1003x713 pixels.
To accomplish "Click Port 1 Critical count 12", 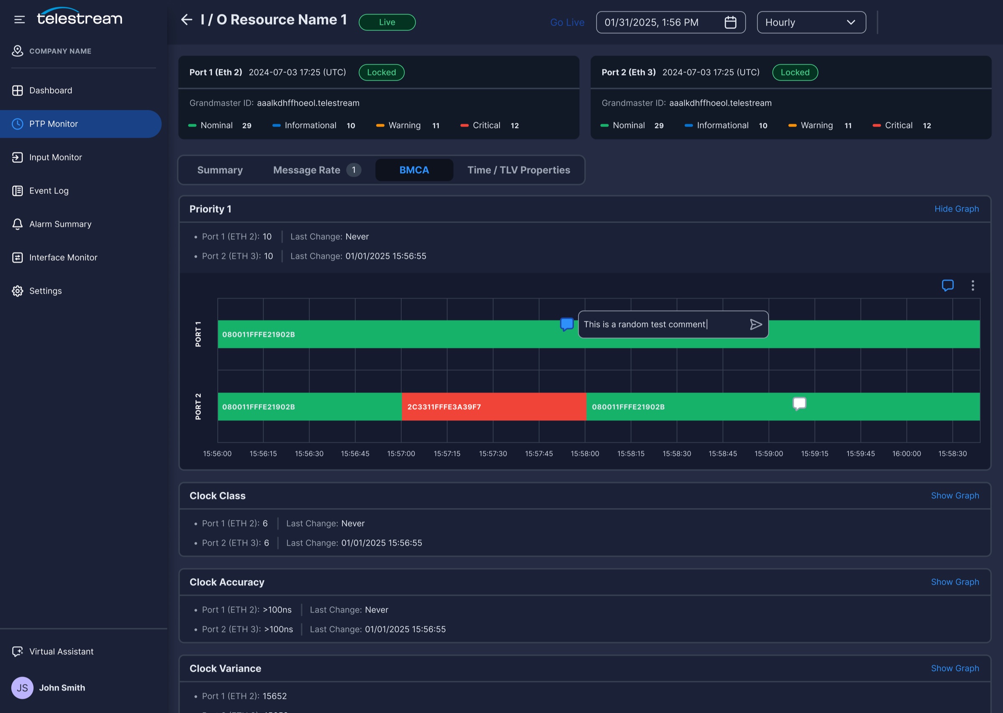I will tap(514, 125).
